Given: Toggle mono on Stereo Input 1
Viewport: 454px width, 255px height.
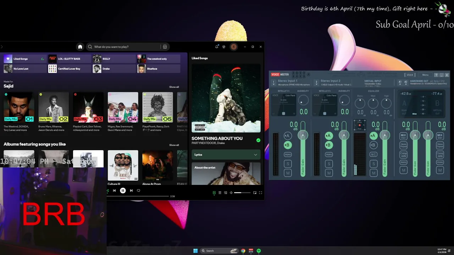Looking at the screenshot, I should (x=288, y=154).
